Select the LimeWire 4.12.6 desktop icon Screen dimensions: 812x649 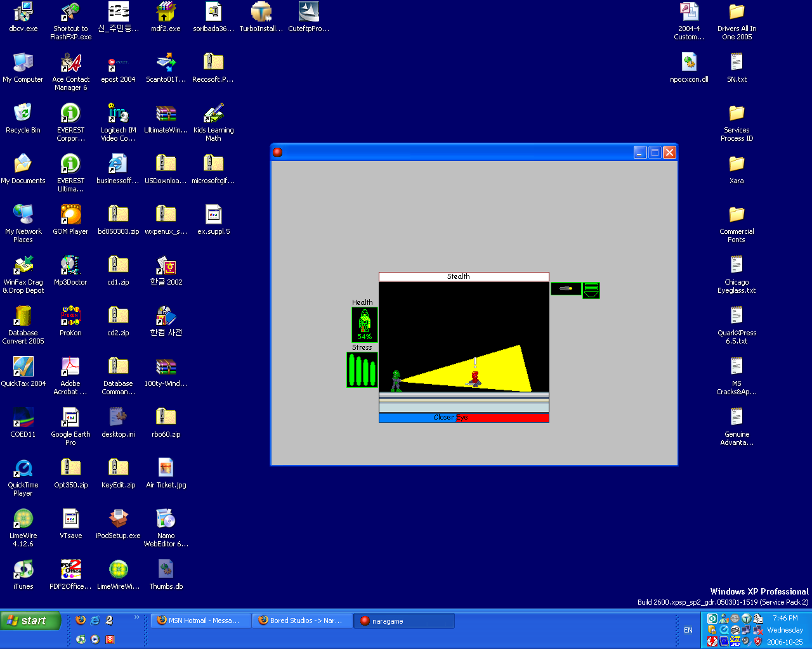coord(23,527)
